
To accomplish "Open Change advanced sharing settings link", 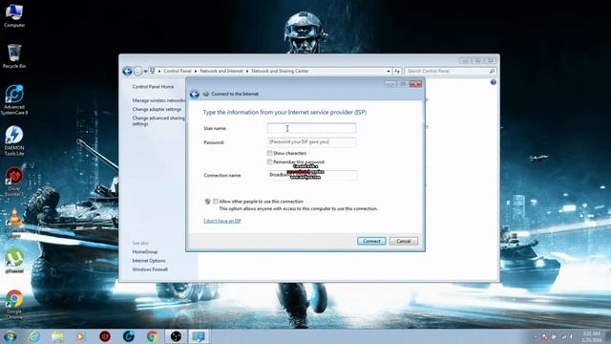I will 158,120.
